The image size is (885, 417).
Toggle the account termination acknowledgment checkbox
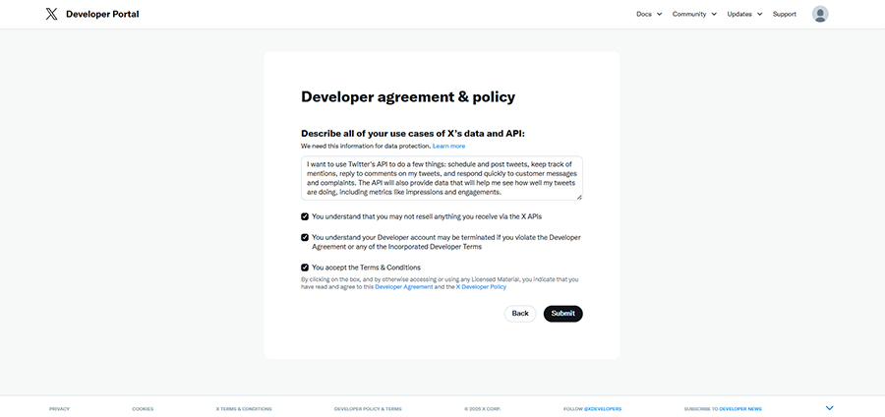point(305,238)
